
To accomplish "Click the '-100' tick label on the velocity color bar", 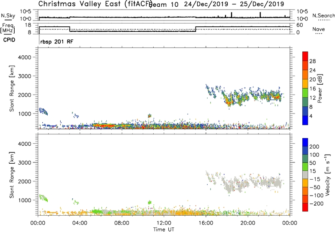I will pos(317,196).
